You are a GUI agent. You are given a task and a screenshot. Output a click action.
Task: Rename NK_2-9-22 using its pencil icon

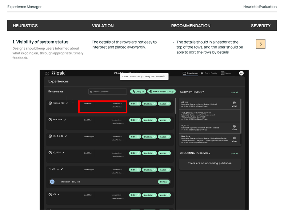tap(66, 136)
